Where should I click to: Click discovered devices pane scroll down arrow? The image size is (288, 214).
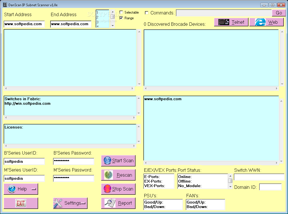[x=282, y=84]
